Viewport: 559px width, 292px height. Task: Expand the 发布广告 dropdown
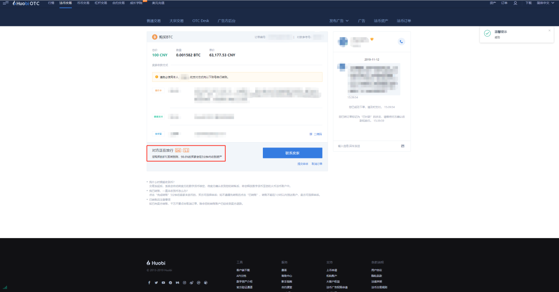(339, 21)
